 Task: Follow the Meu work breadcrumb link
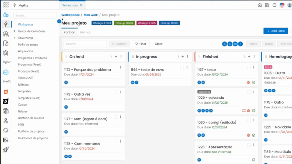click(x=91, y=15)
